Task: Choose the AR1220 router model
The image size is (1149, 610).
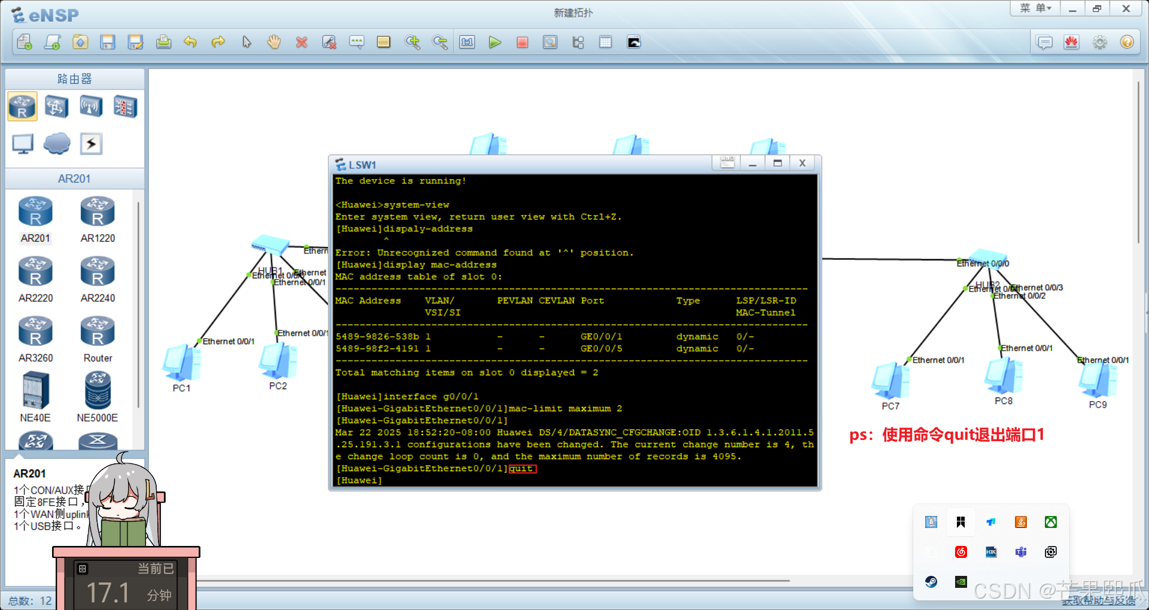Action: point(98,220)
